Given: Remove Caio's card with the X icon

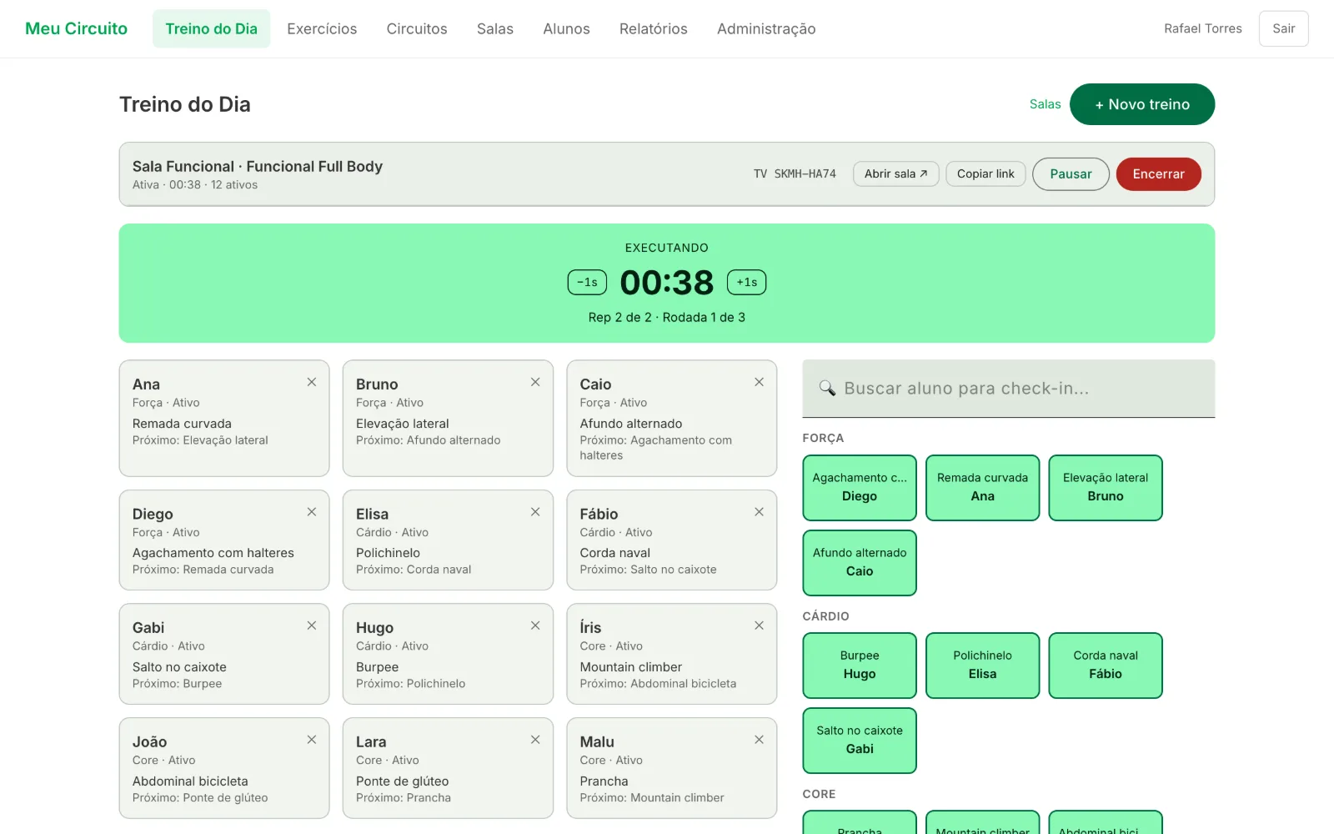Looking at the screenshot, I should pyautogui.click(x=759, y=382).
